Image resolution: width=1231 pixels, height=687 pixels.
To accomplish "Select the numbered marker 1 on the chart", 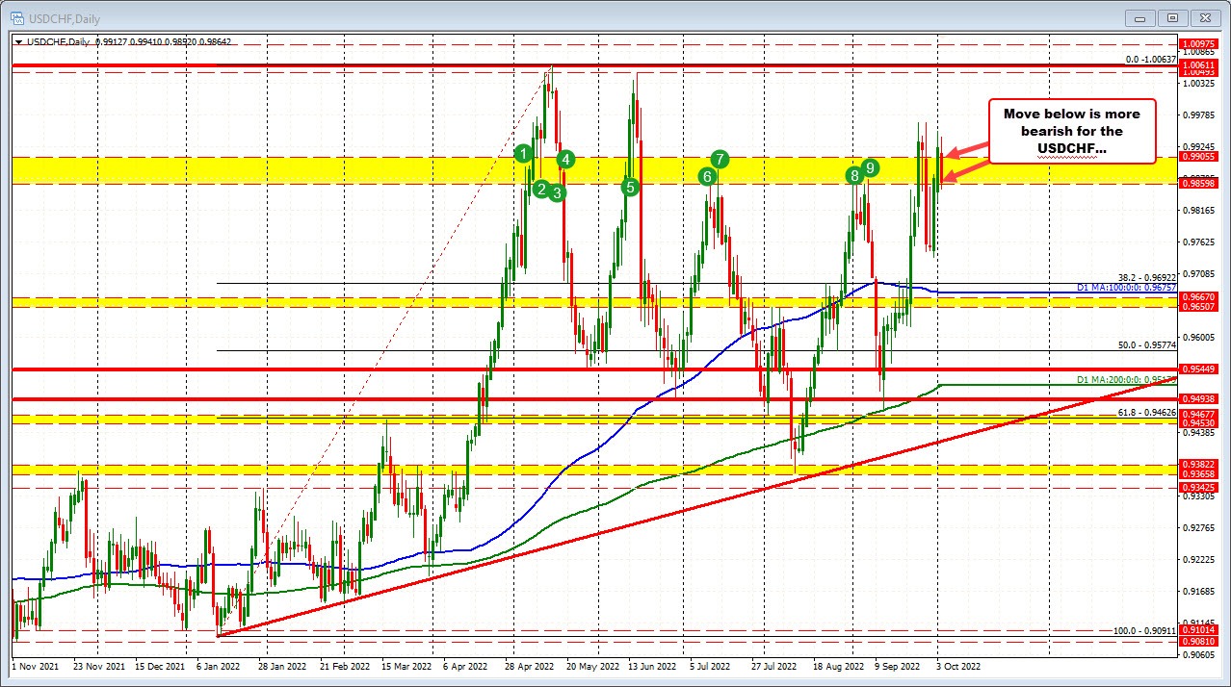I will click(525, 153).
